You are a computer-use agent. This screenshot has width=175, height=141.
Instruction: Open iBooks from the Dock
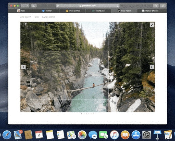coord(125,135)
